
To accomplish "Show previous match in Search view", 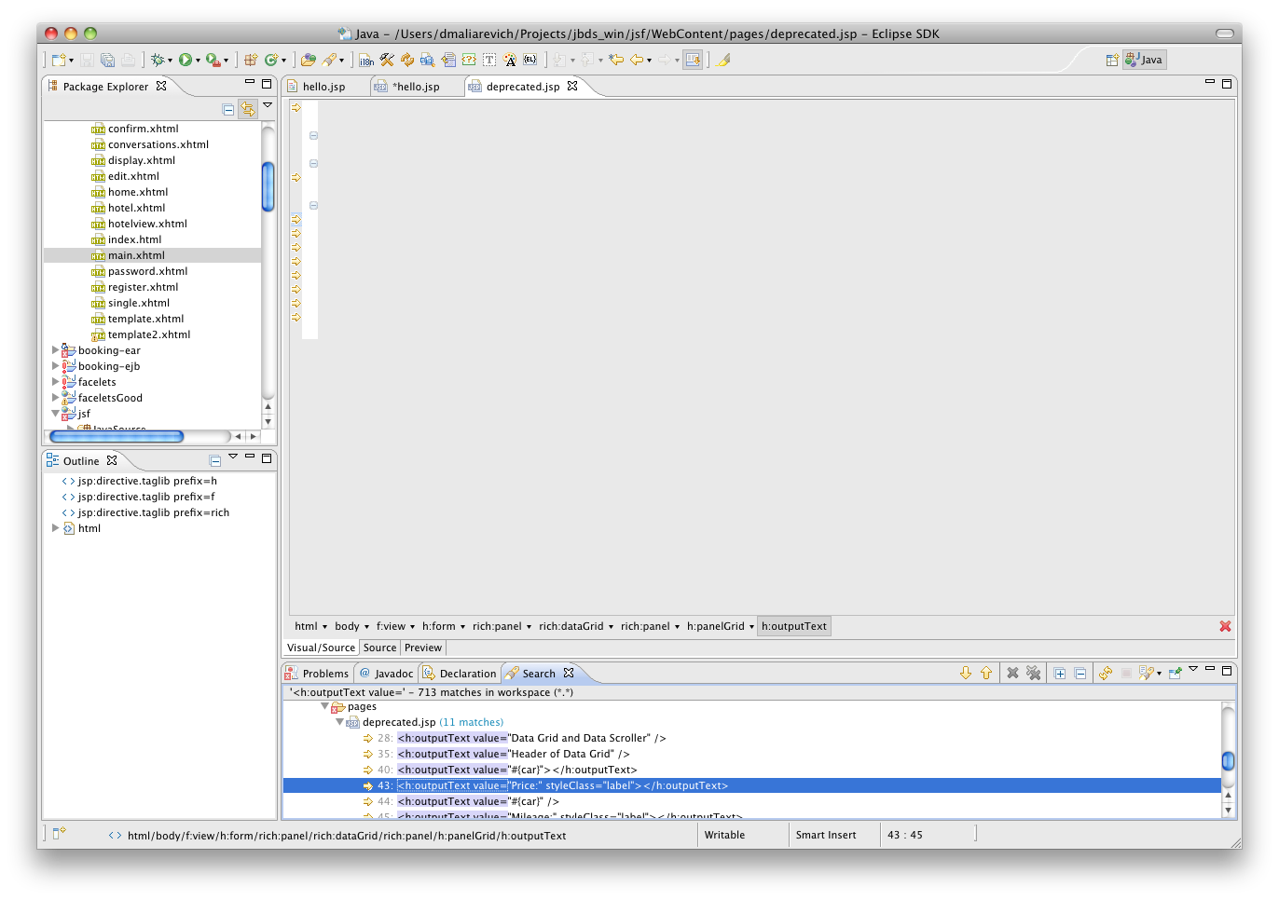I will point(985,673).
